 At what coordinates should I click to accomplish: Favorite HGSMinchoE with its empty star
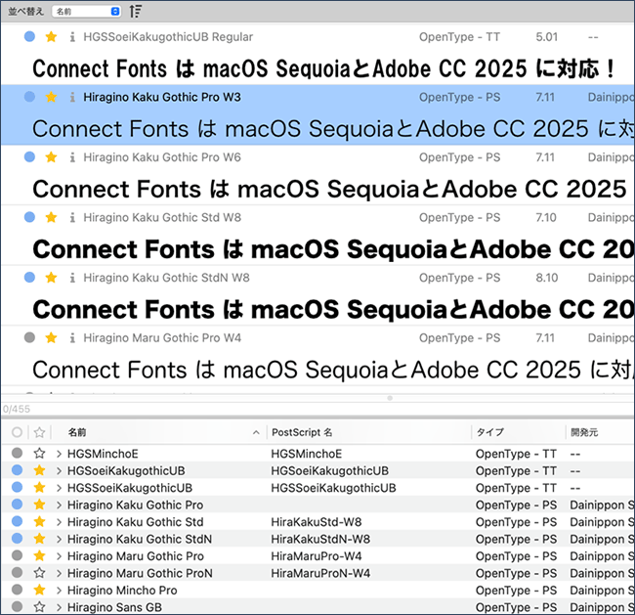coord(39,453)
